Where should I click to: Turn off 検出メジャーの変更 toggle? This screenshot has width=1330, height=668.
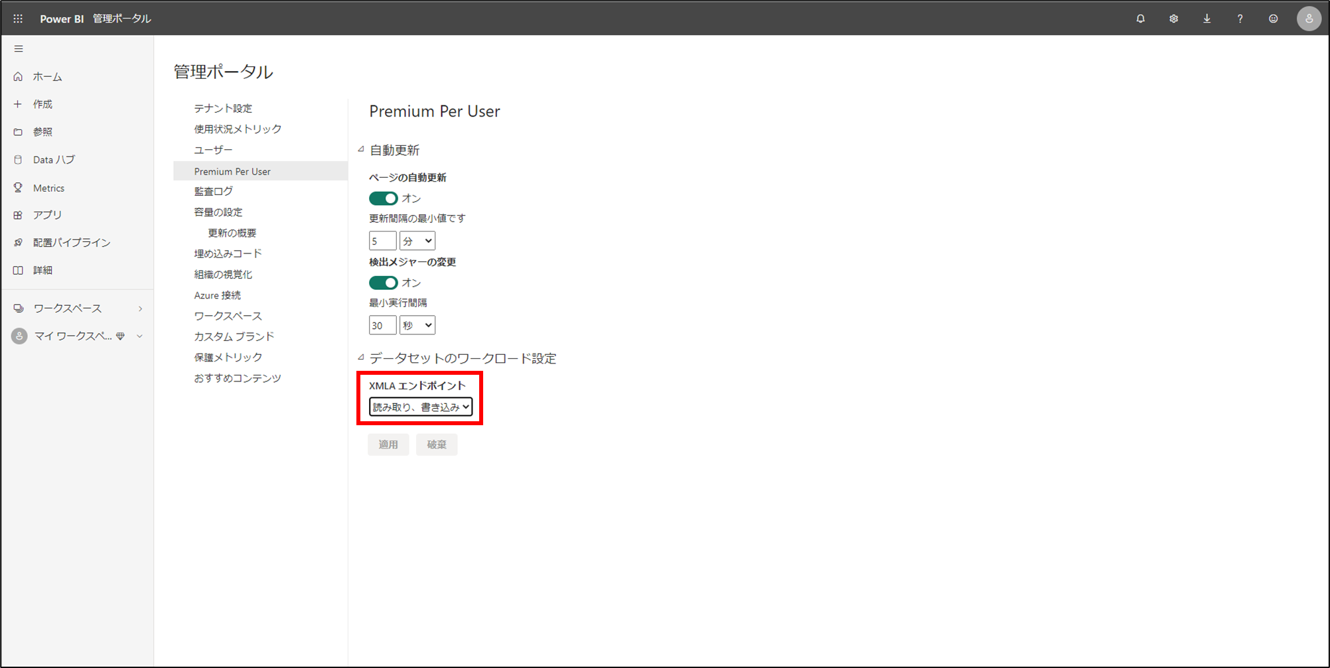383,283
